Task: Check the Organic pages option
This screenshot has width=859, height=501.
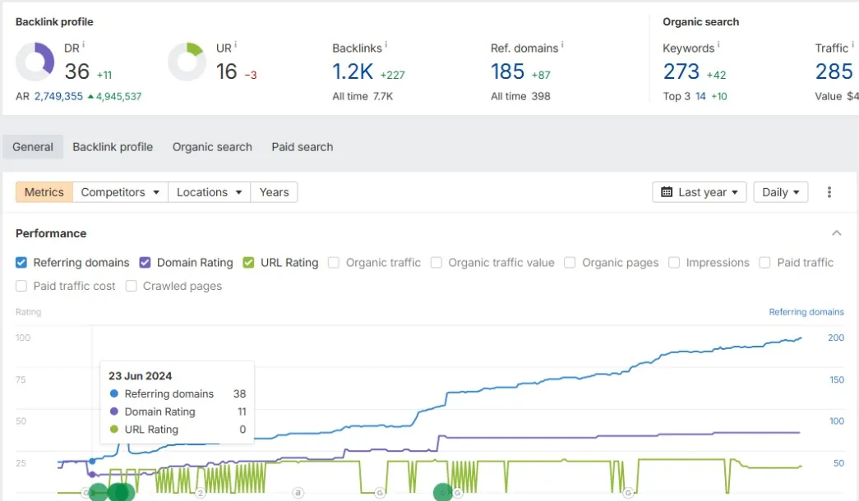Action: [x=570, y=263]
